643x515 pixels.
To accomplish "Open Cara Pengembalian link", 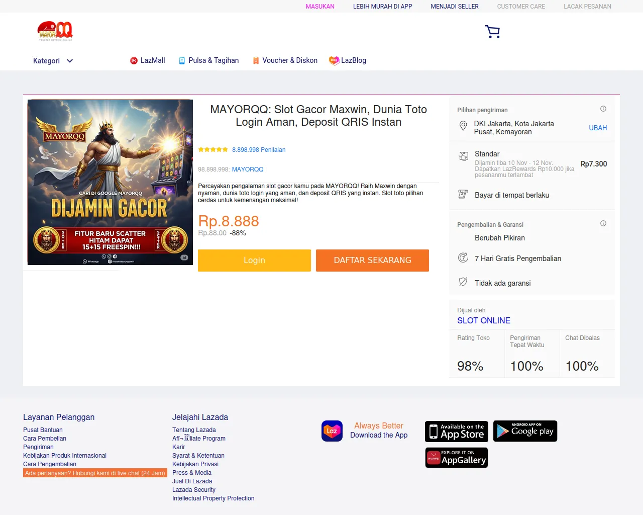I will click(x=50, y=464).
